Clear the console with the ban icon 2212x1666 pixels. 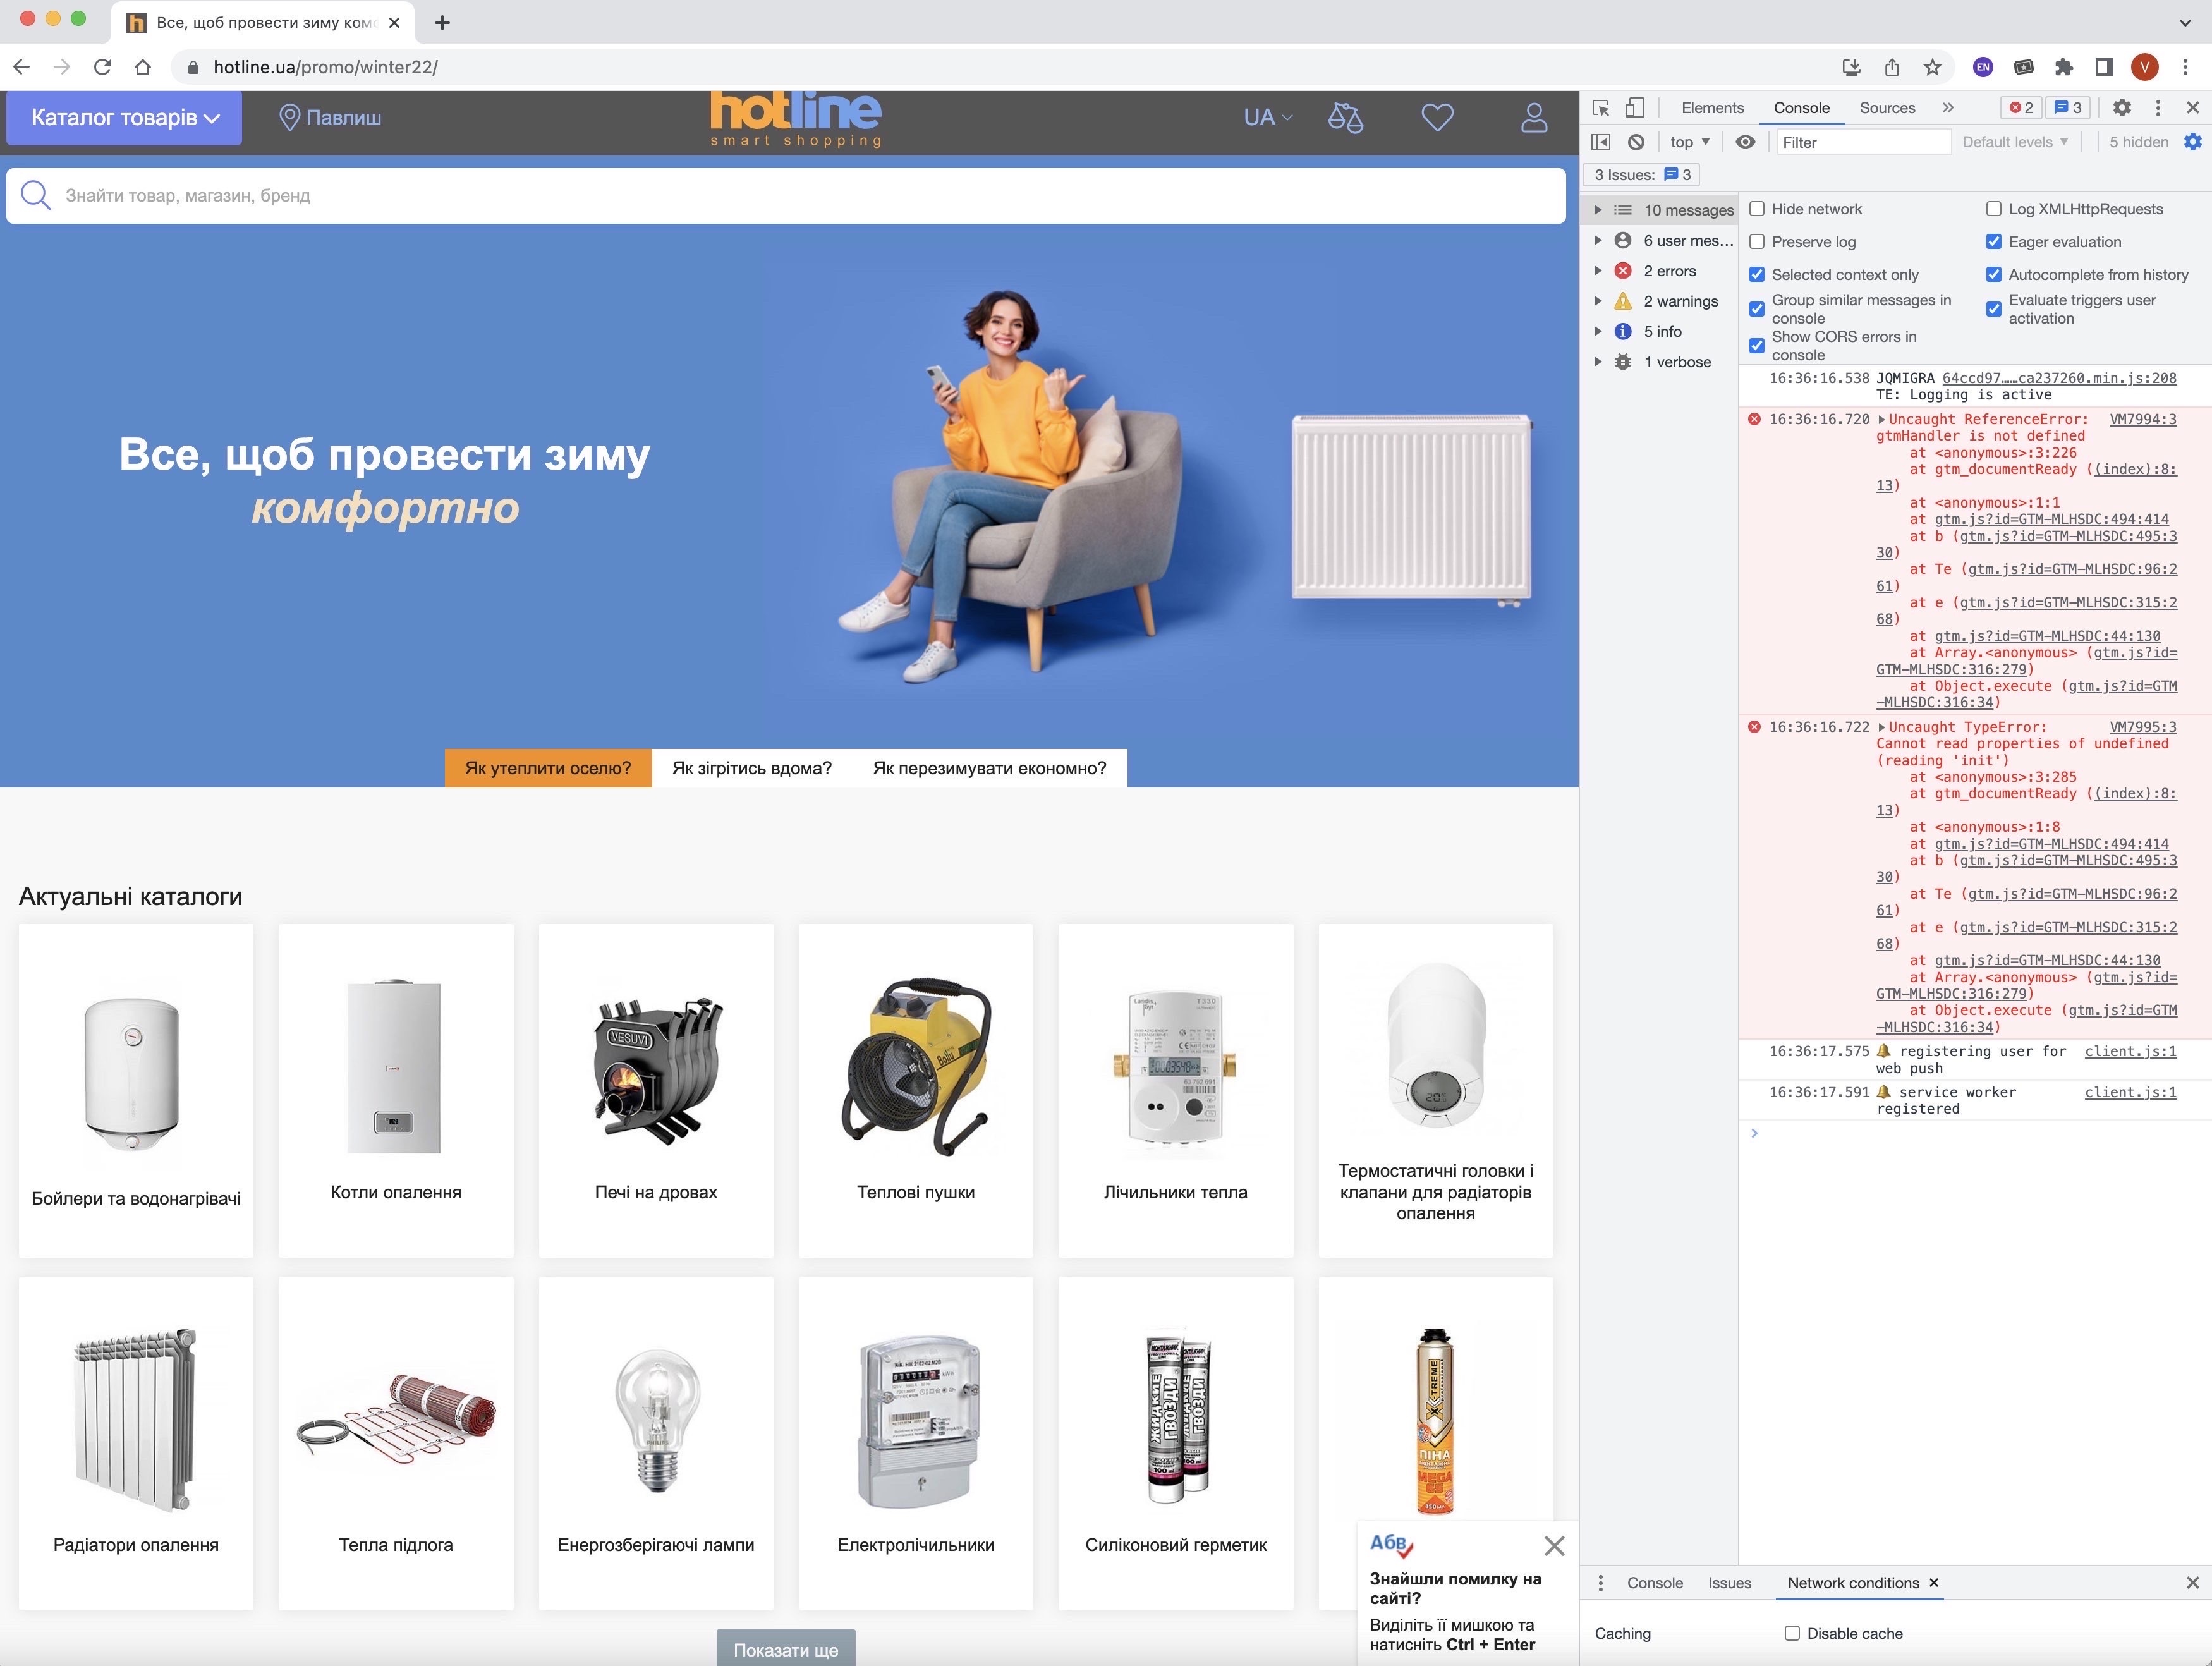[1636, 142]
